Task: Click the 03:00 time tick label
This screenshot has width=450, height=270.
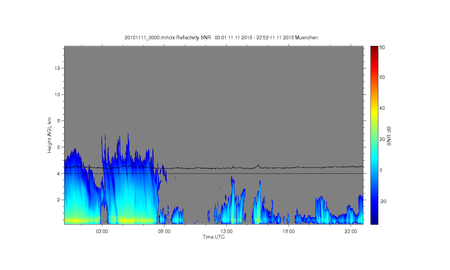Action: (x=102, y=232)
